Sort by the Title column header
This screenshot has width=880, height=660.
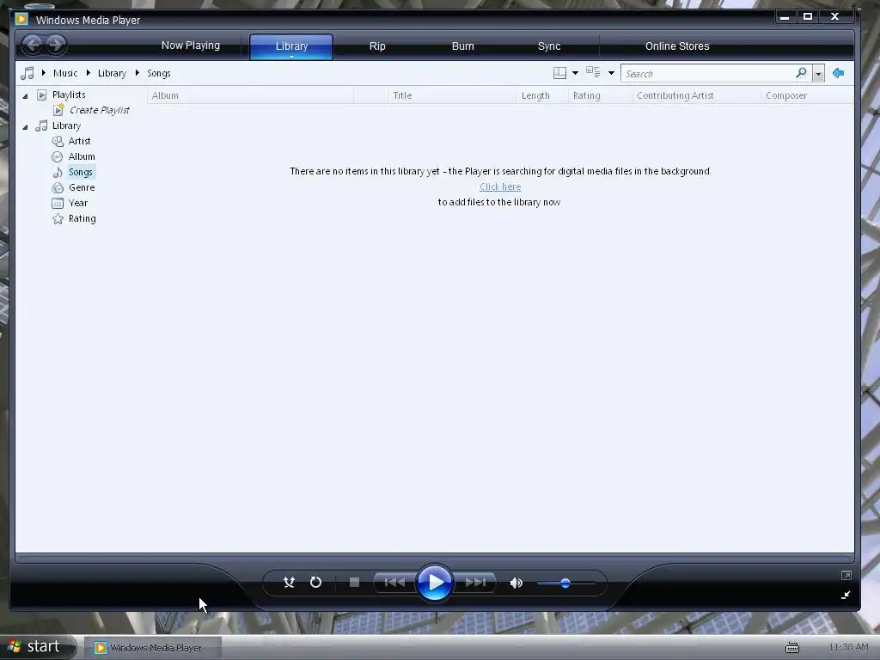coord(452,95)
